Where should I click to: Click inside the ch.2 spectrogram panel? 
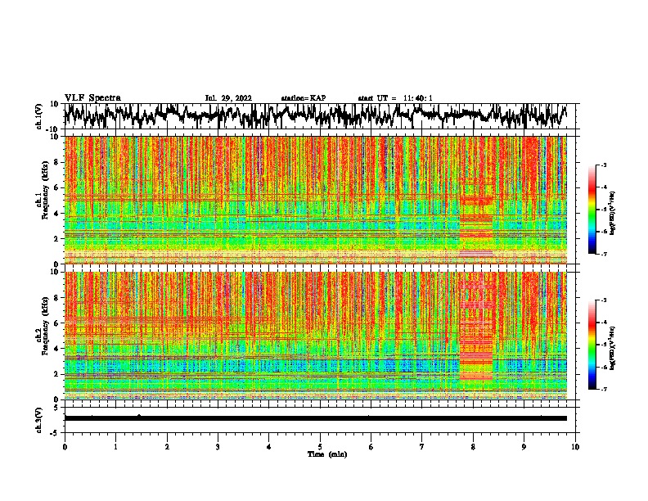[x=315, y=336]
